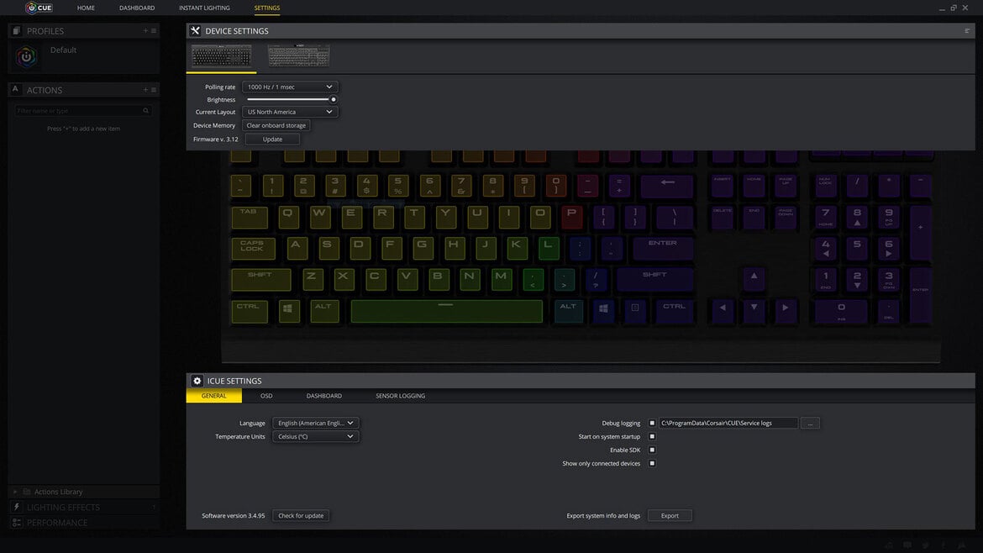Open the Language dropdown
The height and width of the screenshot is (553, 983).
pos(315,424)
